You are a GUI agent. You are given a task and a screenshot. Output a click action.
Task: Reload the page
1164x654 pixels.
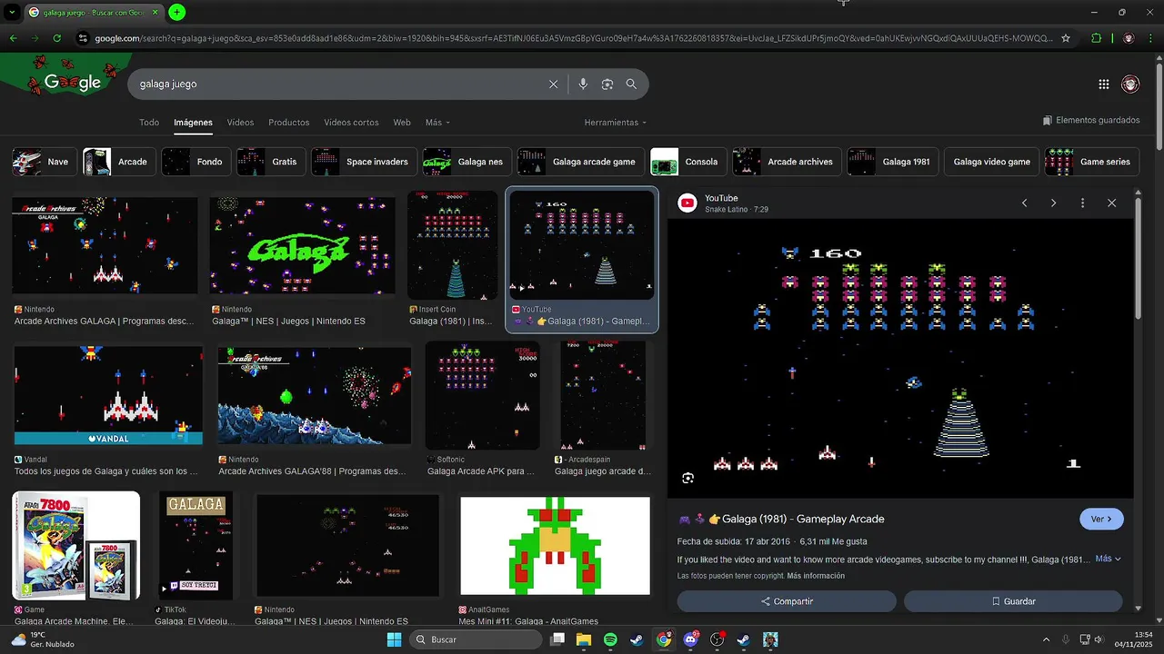(56, 38)
